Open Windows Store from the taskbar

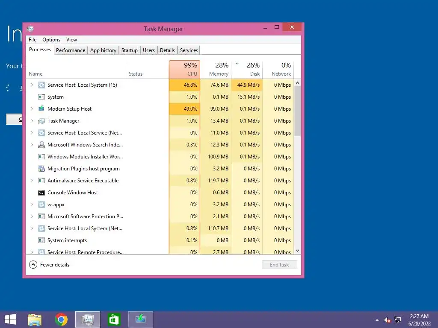pos(114,319)
